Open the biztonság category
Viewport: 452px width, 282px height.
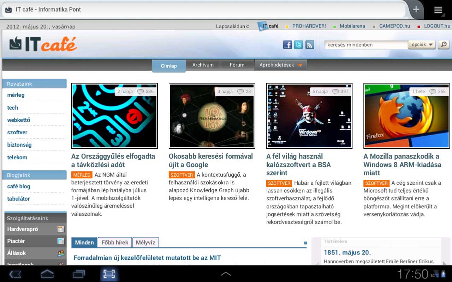(19, 145)
